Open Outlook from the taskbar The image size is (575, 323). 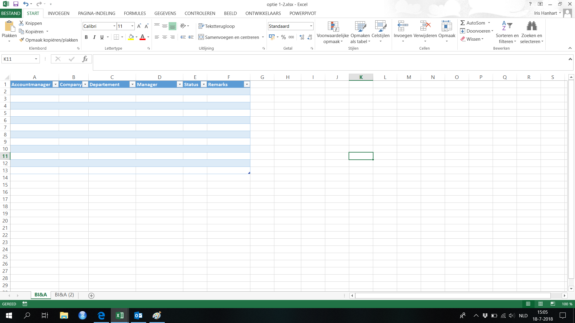(x=138, y=315)
